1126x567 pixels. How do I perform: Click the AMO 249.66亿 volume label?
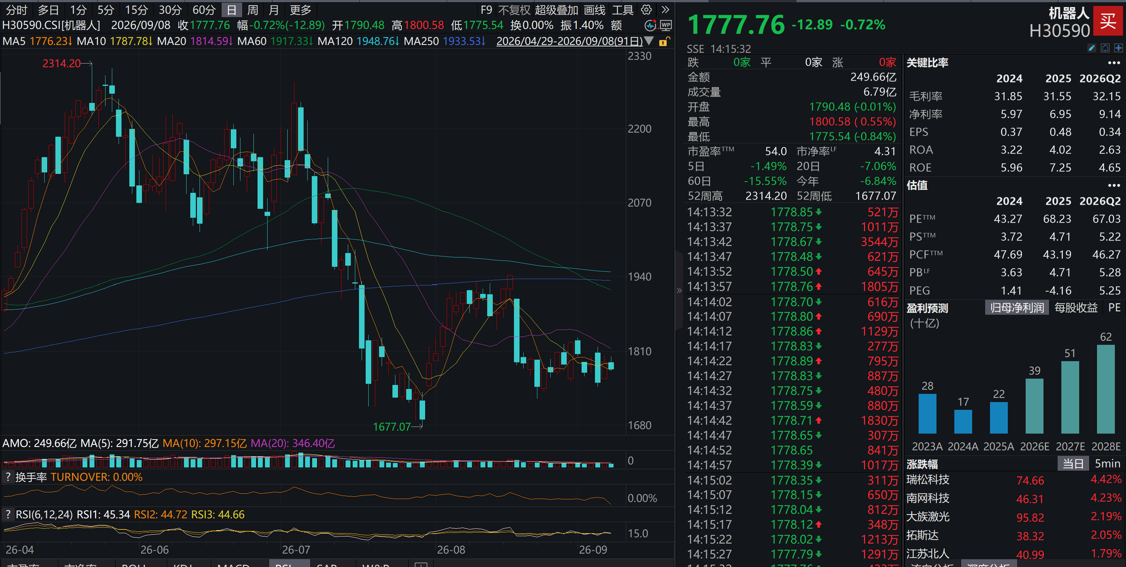pyautogui.click(x=39, y=443)
